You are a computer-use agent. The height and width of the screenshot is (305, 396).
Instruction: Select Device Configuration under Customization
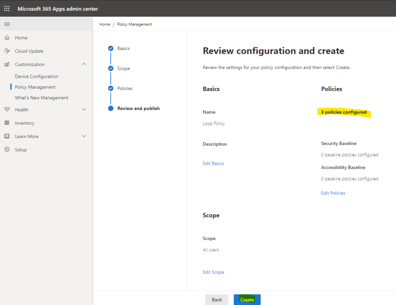point(36,76)
